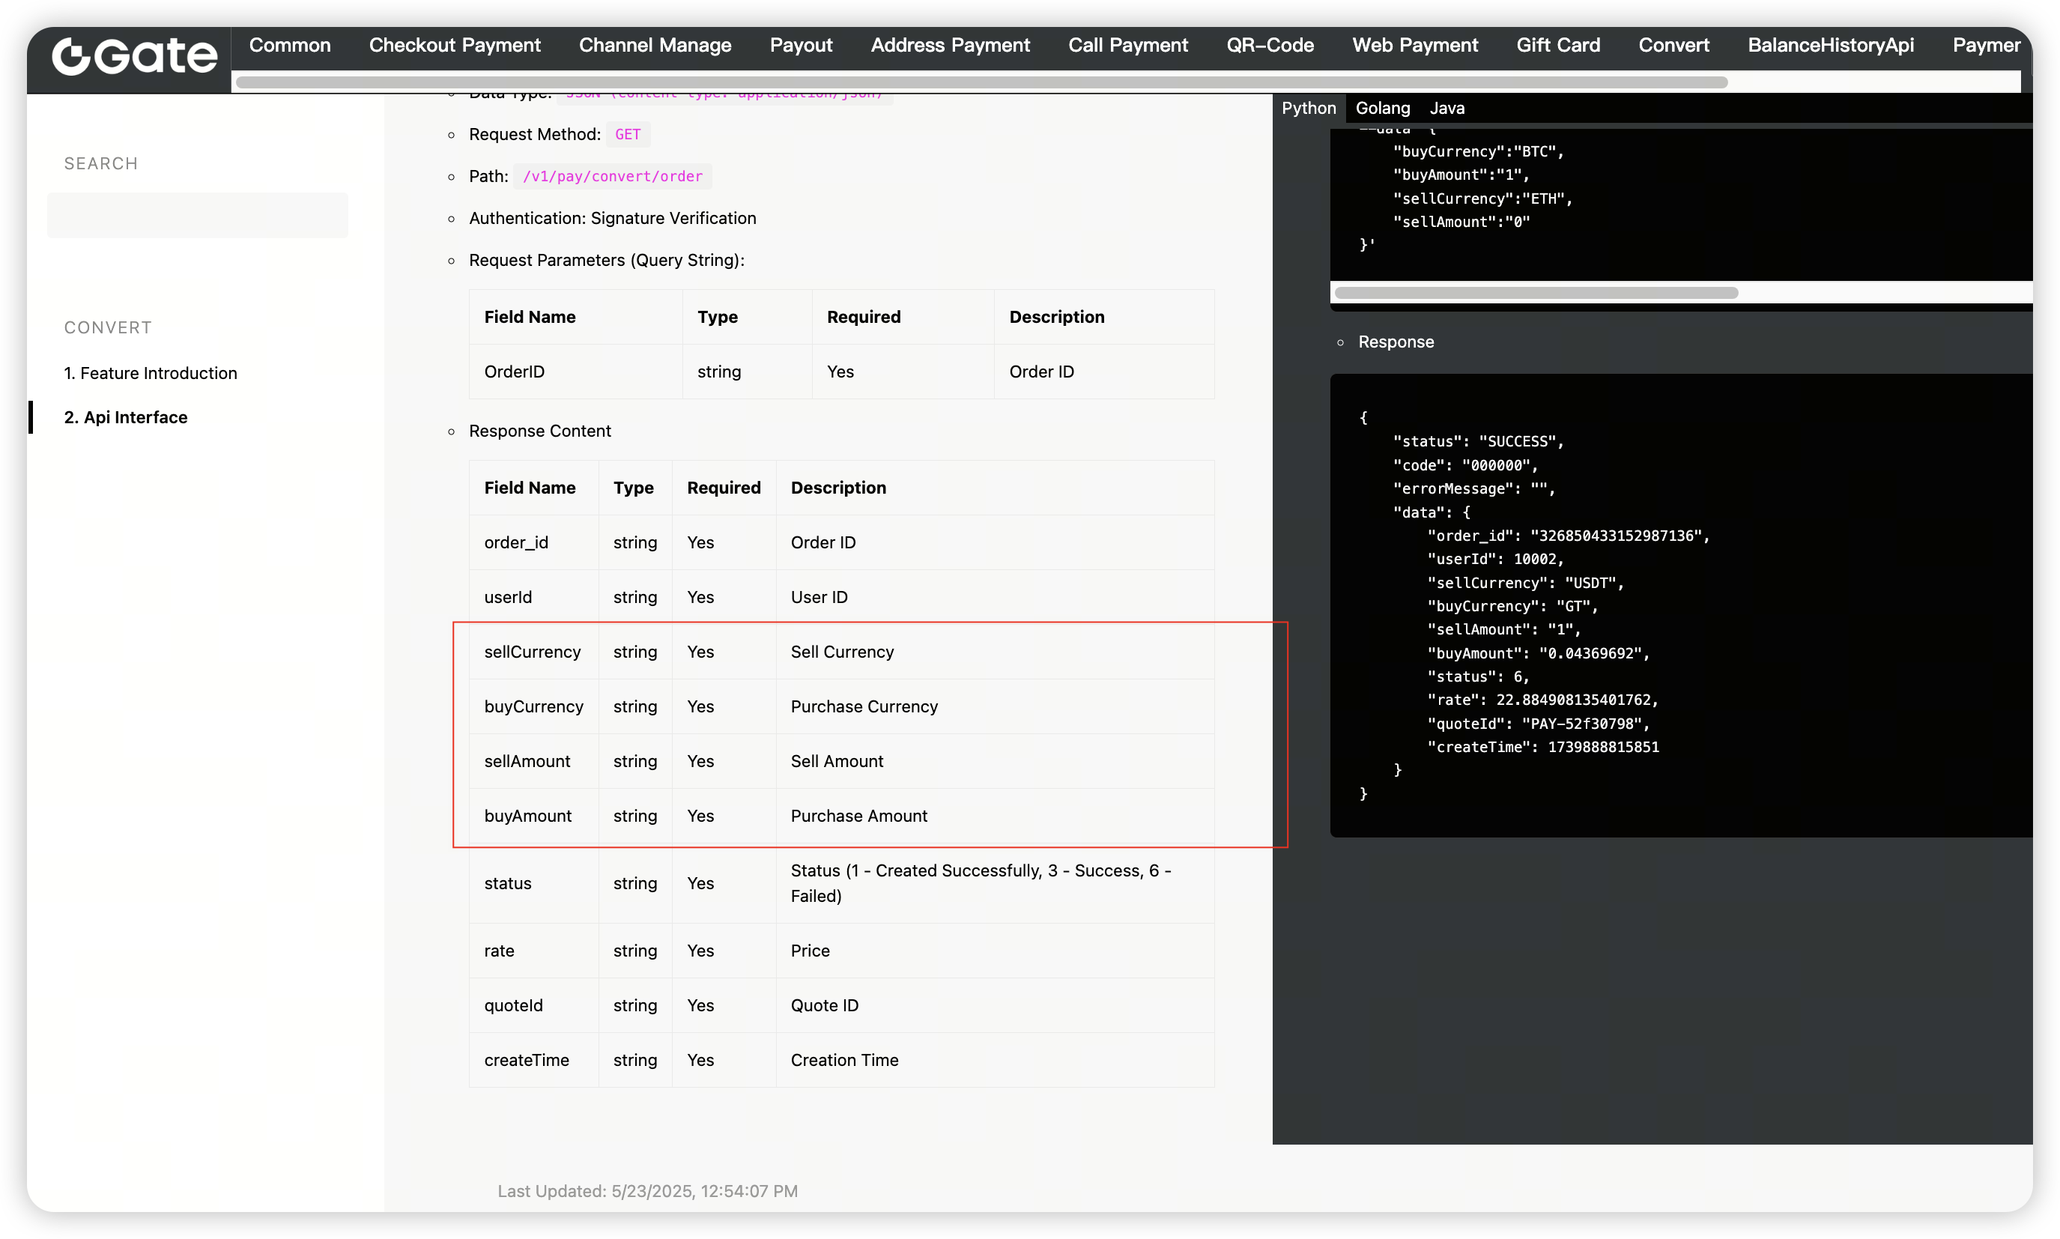Switch code sample to Python tab
Screen dimensions: 2060x1239
[1308, 108]
